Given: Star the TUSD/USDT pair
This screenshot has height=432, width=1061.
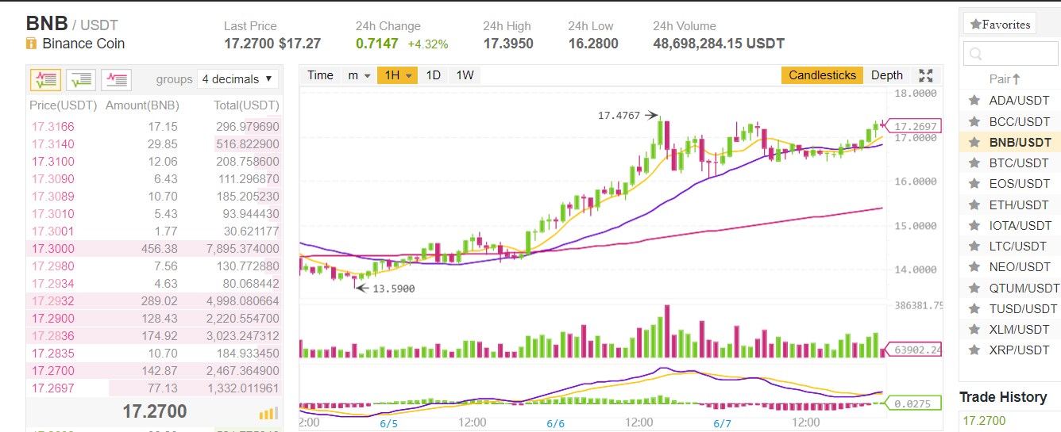Looking at the screenshot, I should click(x=974, y=308).
